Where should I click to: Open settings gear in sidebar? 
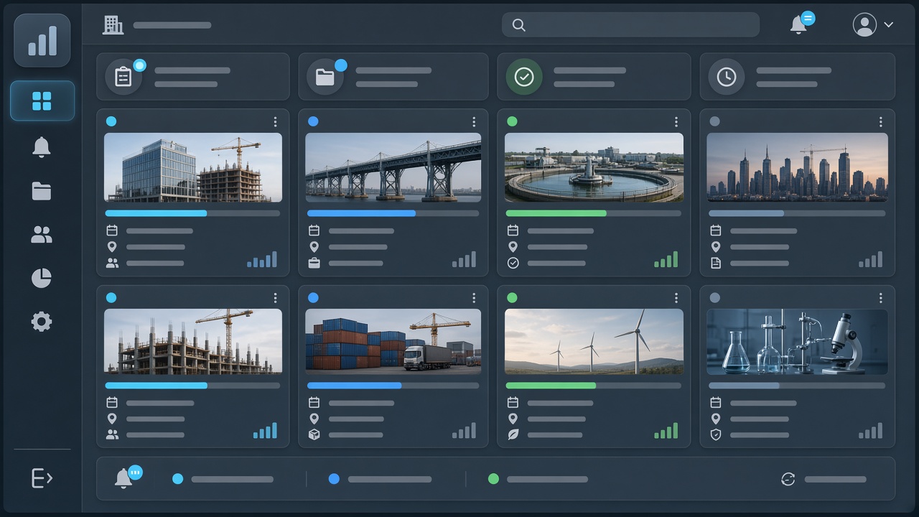tap(42, 321)
